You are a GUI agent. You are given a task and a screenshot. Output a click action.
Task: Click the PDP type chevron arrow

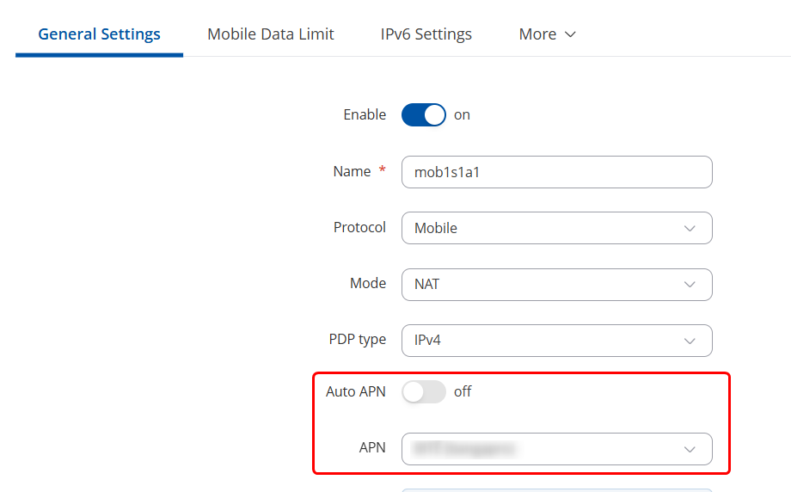pos(690,341)
